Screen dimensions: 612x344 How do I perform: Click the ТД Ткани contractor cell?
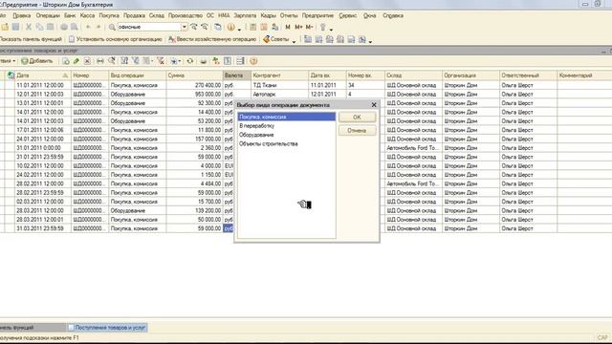279,85
